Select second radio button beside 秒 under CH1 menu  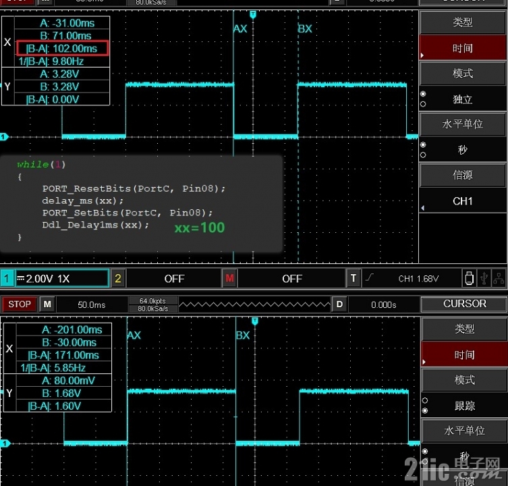pos(423,155)
